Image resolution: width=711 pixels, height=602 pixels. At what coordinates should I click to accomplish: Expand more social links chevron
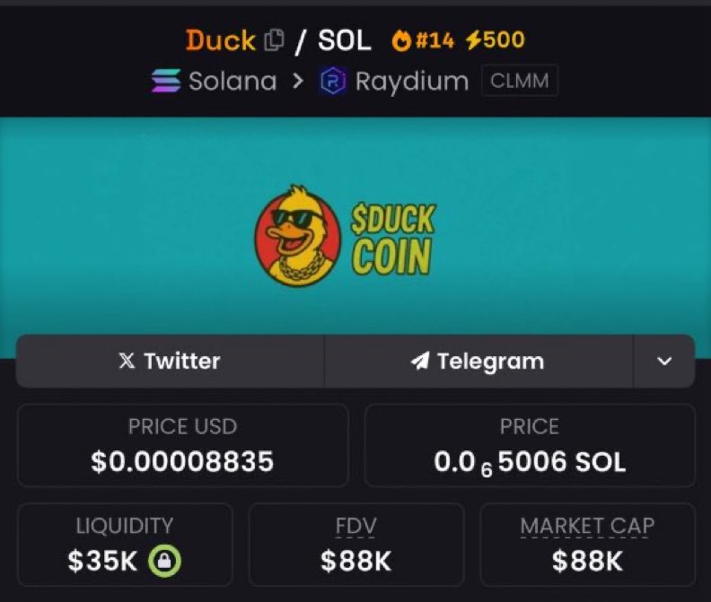click(664, 362)
